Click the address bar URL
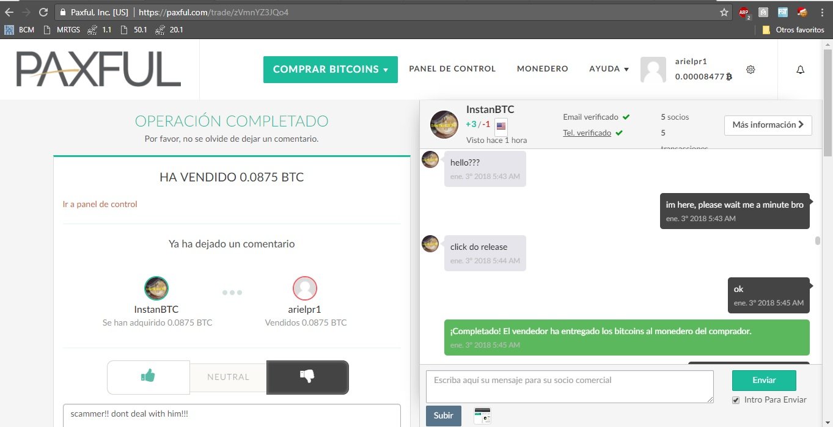This screenshot has height=427, width=833. coord(213,12)
